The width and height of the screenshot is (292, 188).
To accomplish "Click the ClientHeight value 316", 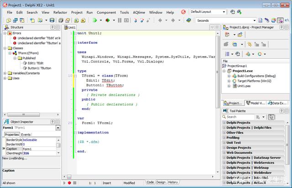I will pyautogui.click(x=39, y=153).
